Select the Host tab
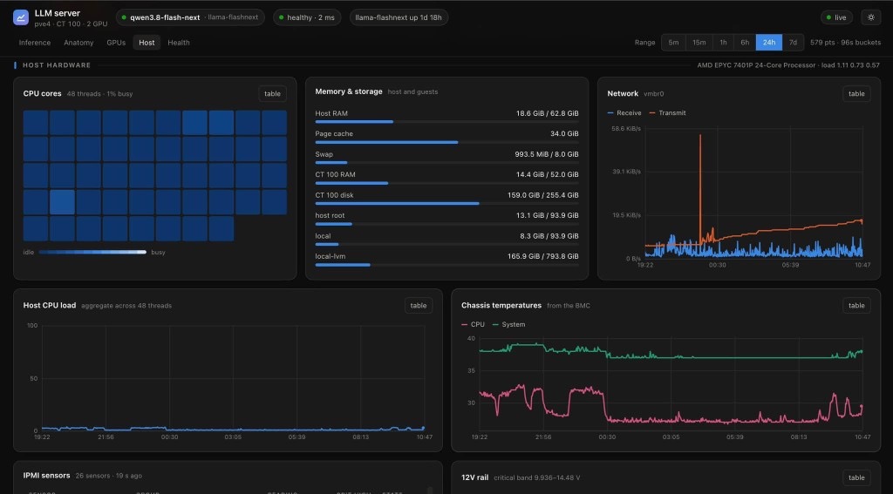This screenshot has width=893, height=494. pyautogui.click(x=147, y=43)
